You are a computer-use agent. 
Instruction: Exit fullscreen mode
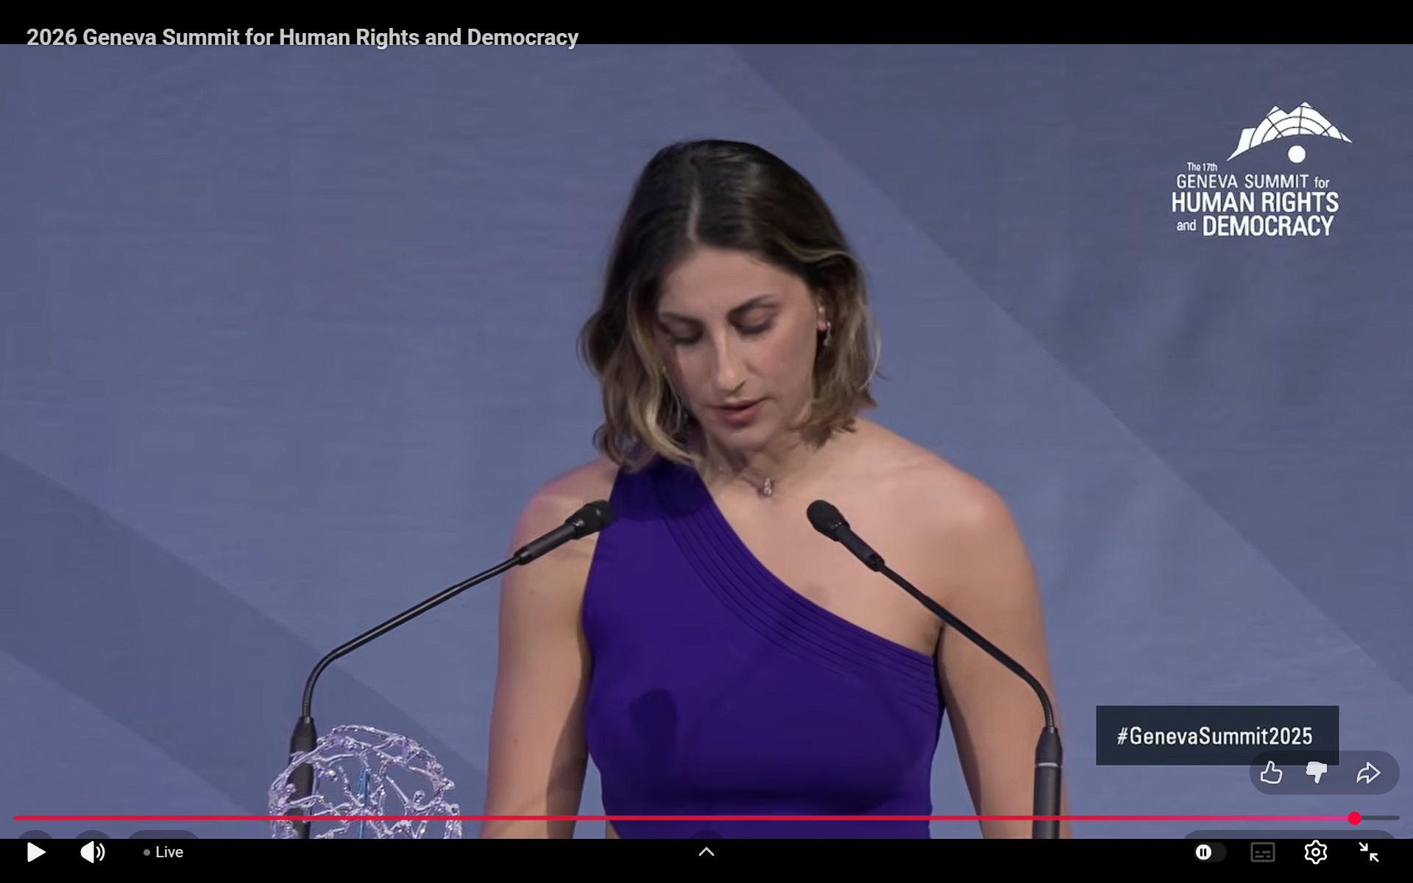pos(1368,852)
